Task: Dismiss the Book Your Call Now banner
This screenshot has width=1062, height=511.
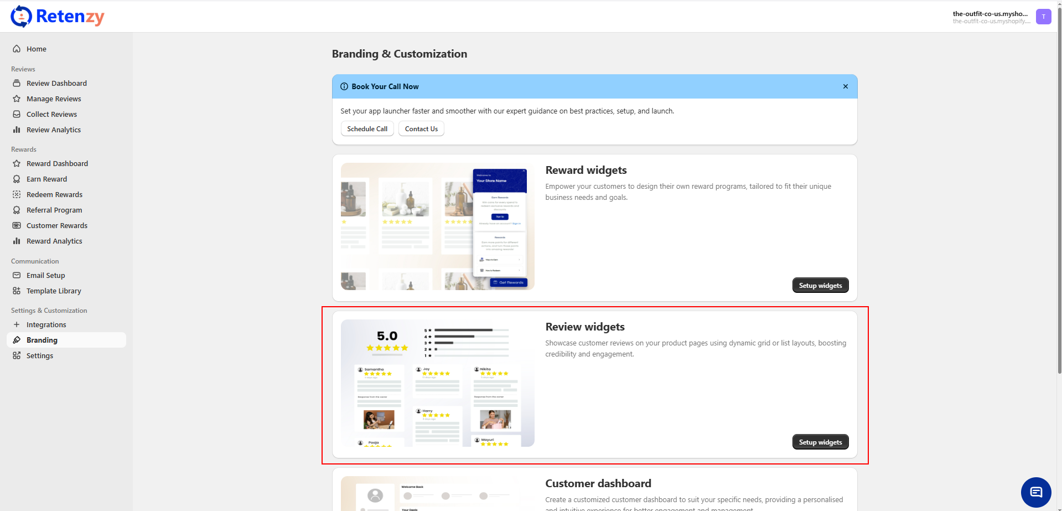Action: coord(846,86)
